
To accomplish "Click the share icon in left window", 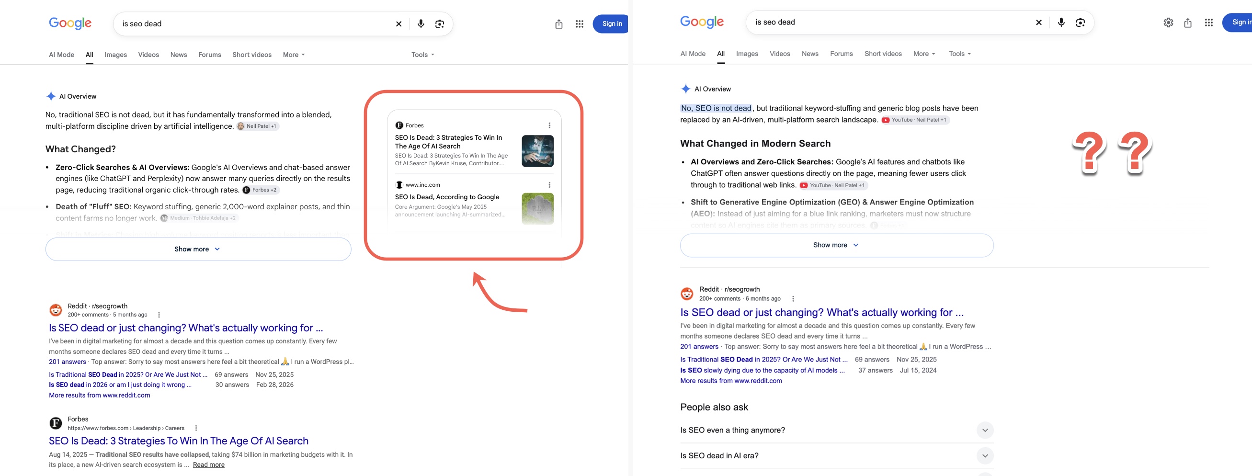I will (559, 24).
